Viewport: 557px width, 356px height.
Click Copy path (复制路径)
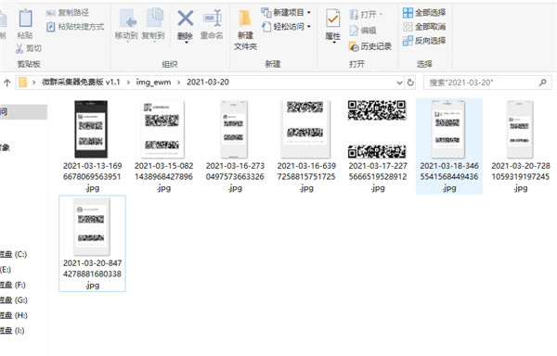click(x=68, y=13)
